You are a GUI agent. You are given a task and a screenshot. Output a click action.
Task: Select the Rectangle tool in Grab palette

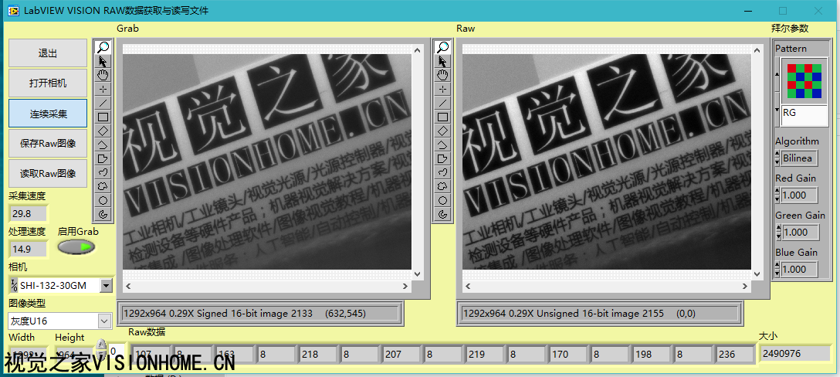click(x=103, y=117)
